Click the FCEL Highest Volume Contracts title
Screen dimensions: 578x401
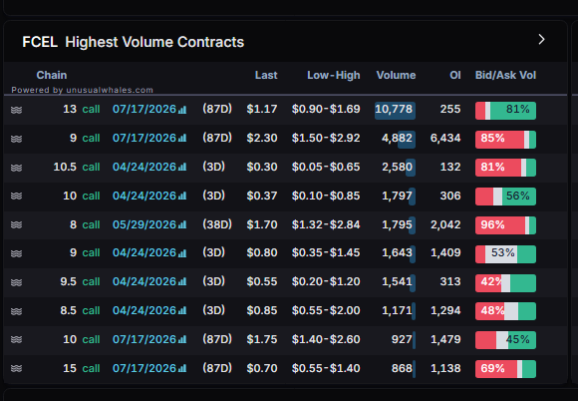[x=134, y=42]
